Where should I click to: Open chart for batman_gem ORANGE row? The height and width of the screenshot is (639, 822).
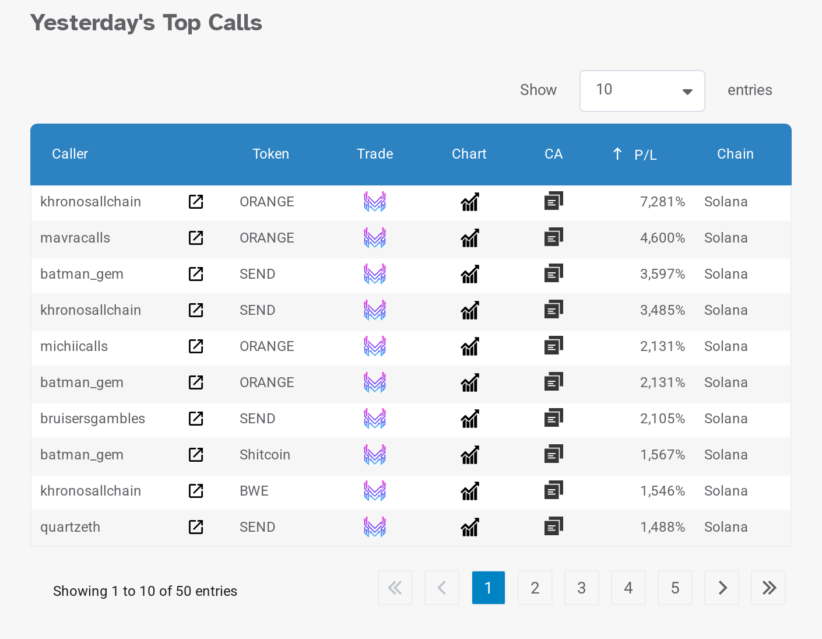click(x=469, y=382)
